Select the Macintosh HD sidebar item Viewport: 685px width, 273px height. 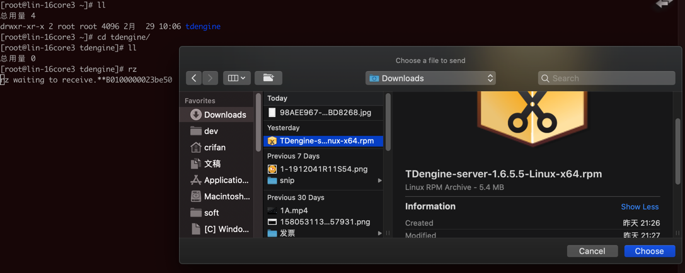pos(226,196)
